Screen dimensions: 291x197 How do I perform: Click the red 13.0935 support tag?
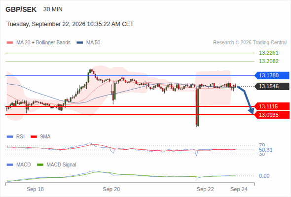point(272,115)
